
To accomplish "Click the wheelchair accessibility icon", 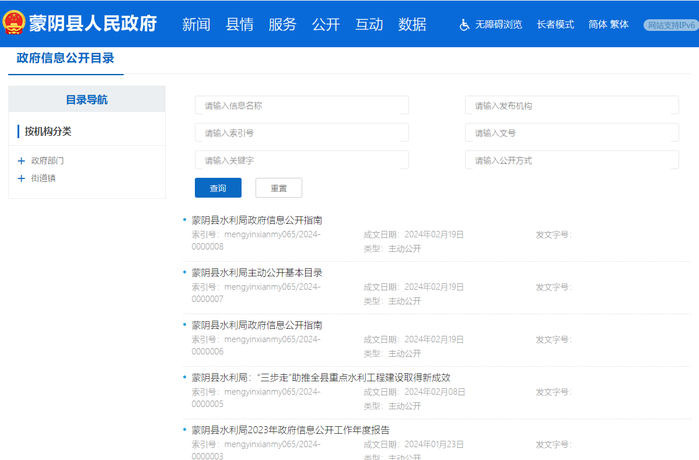I will coord(464,24).
